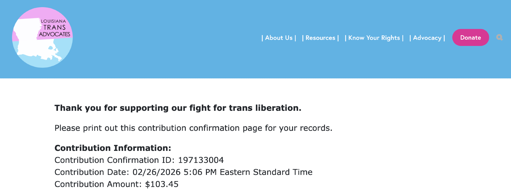
Task: Click the 'Contribution Date' label
Action: coord(91,172)
